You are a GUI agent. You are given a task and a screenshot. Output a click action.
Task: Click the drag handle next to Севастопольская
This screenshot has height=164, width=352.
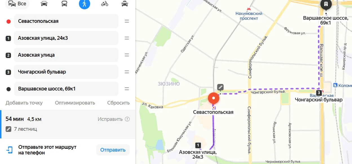point(127,21)
